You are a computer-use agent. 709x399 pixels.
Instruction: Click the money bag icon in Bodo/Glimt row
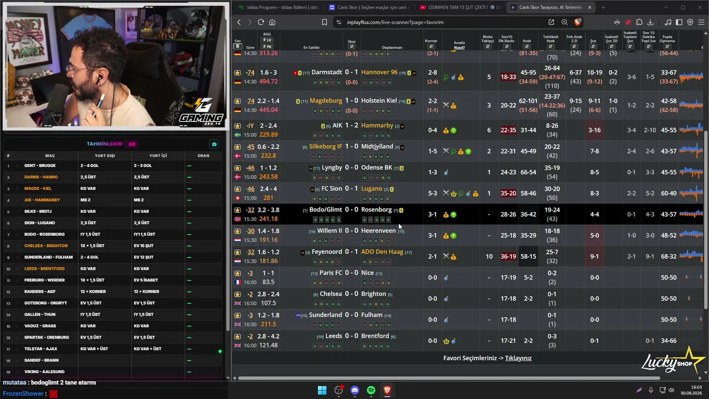(446, 214)
